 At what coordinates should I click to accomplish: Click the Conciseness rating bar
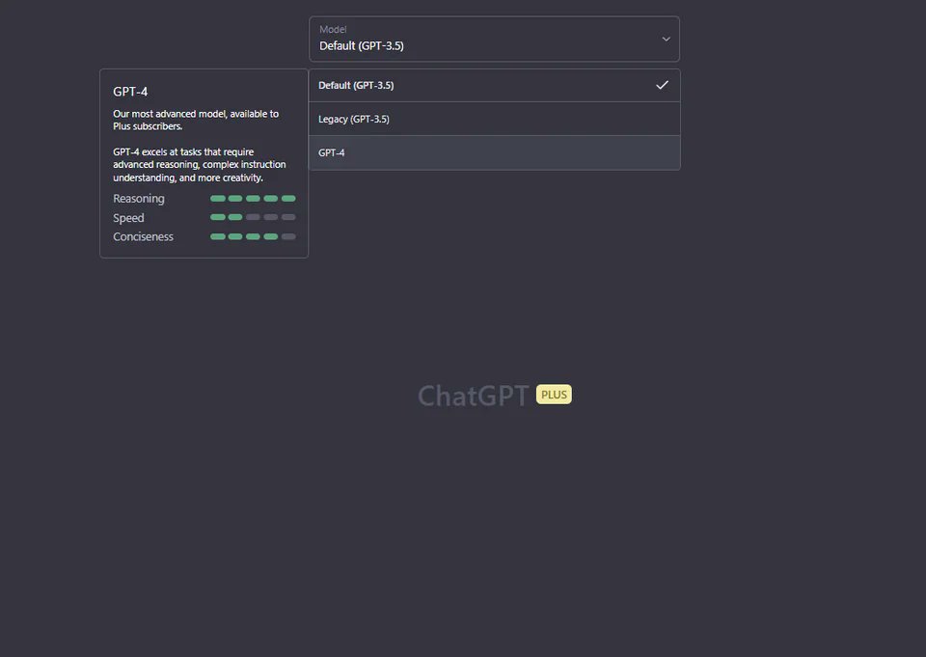[x=253, y=236]
